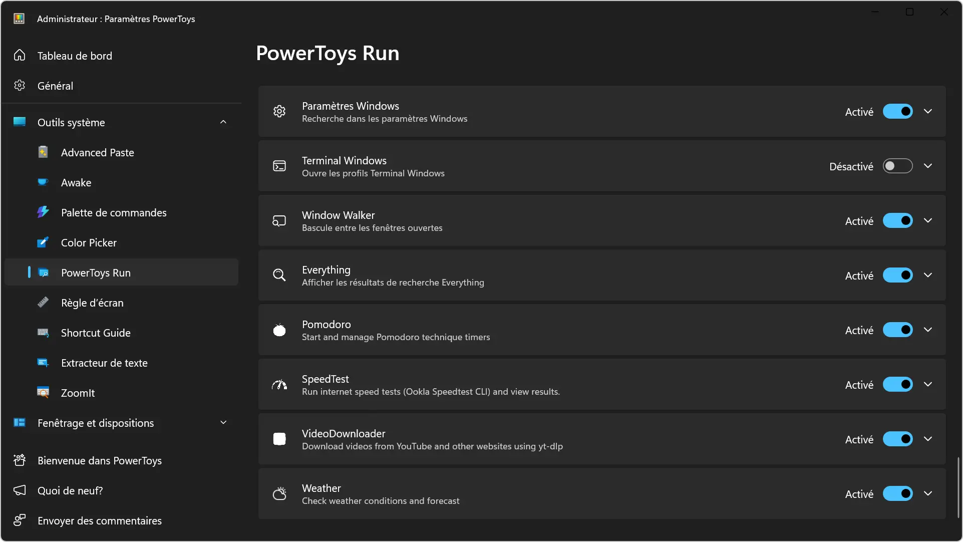
Task: Switch off the Everything plugin toggle
Action: [x=897, y=275]
